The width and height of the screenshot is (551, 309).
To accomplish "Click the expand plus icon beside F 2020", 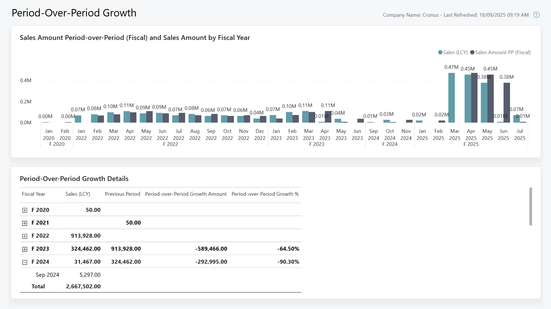I will pos(24,210).
